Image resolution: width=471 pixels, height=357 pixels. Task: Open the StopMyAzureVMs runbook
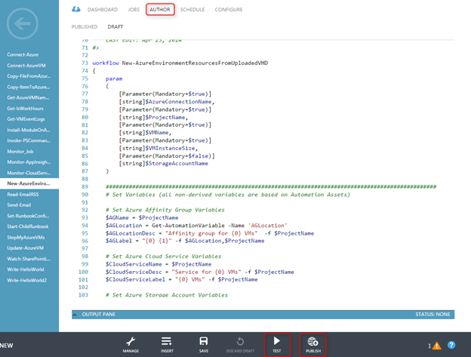[x=26, y=237]
